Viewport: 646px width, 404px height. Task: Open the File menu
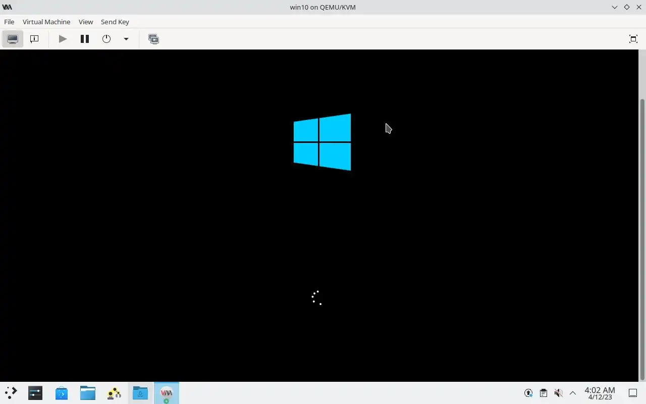9,22
